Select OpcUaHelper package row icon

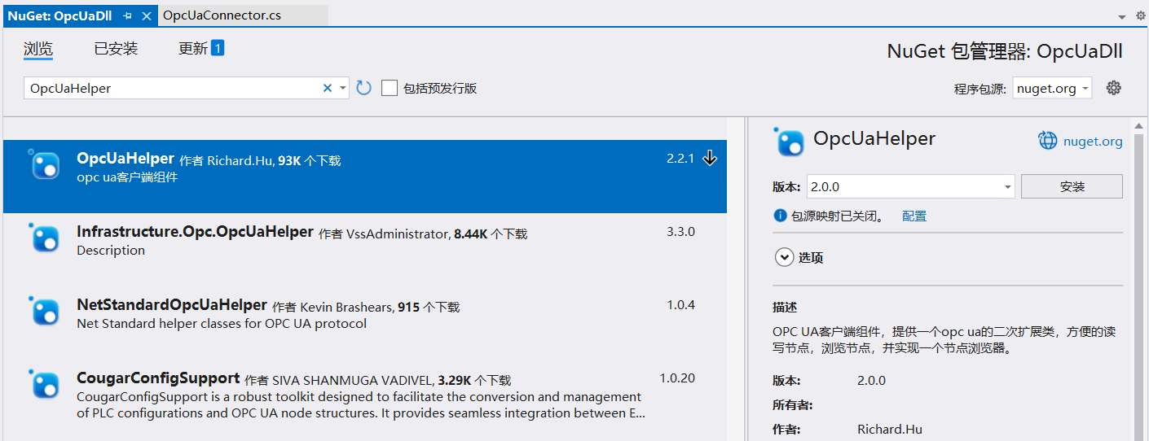tap(44, 165)
